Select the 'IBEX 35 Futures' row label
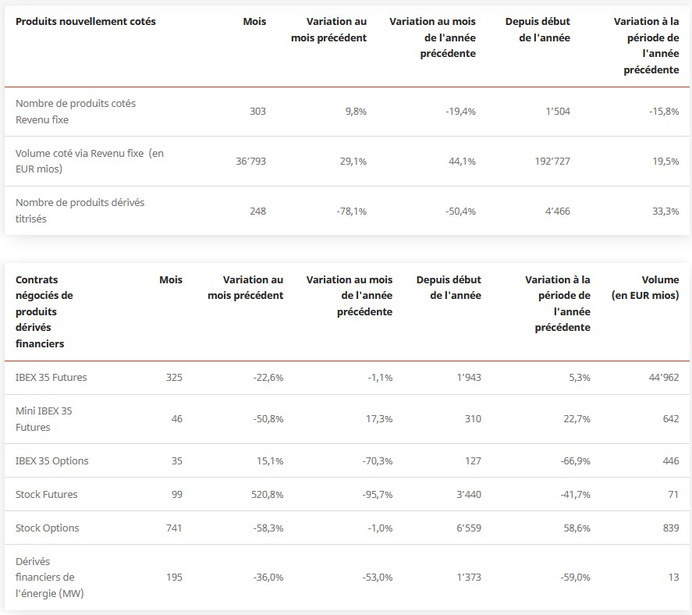The height and width of the screenshot is (615, 692). [51, 377]
